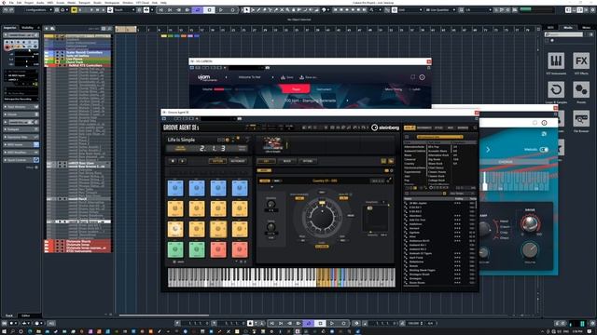Viewport: 597px width, 335px height.
Task: Open Configurations dropdown in top toolbar
Action: pos(38,10)
